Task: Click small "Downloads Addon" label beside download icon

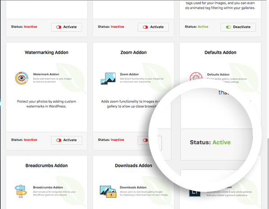Action: click(x=133, y=187)
